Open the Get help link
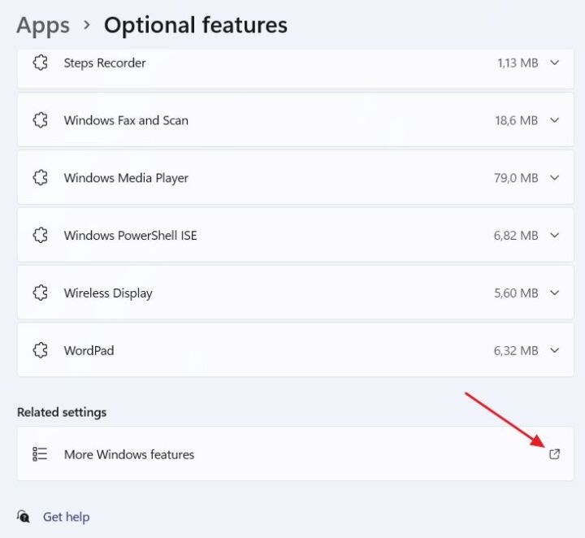The height and width of the screenshot is (538, 585). click(x=66, y=517)
